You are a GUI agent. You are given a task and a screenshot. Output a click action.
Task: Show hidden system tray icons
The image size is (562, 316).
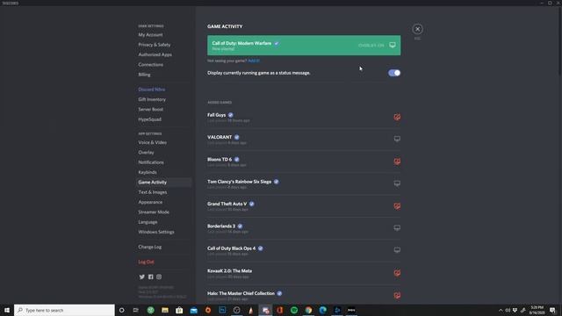[501, 310]
